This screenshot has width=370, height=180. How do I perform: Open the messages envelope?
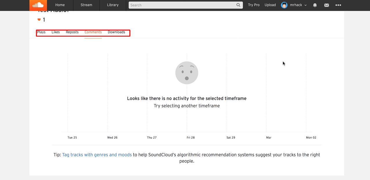pos(326,5)
